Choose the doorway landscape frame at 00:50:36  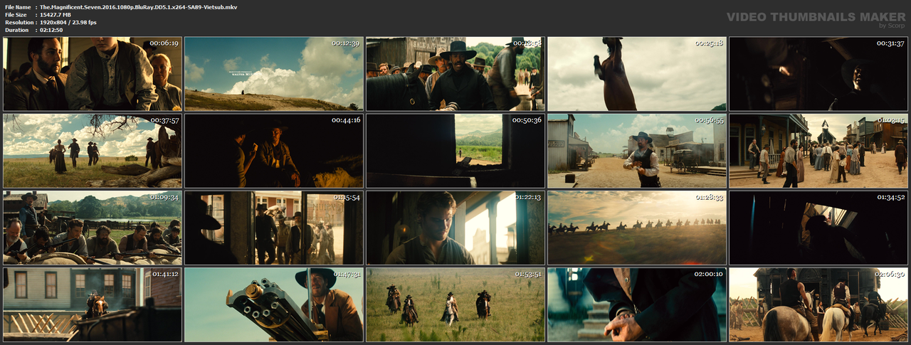click(x=455, y=150)
